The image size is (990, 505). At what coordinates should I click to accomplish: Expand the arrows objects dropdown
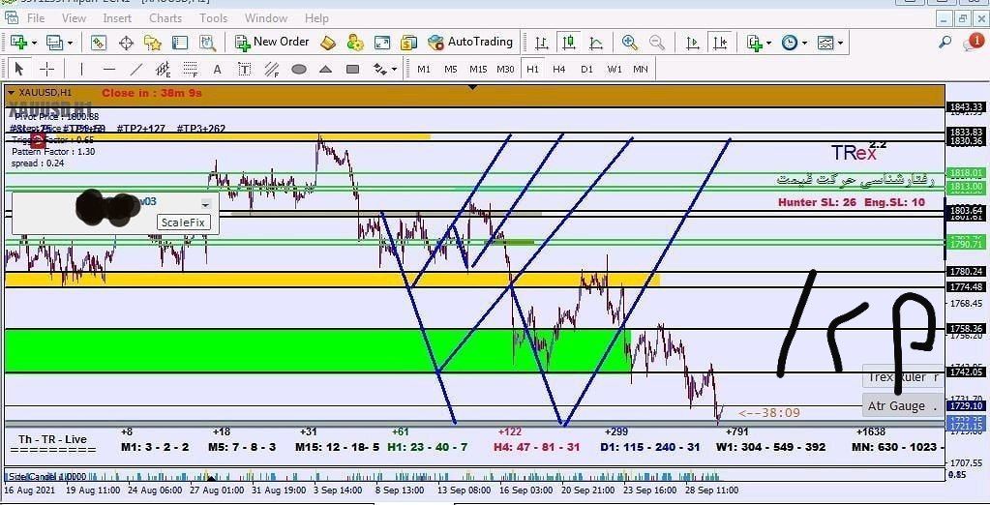(x=394, y=69)
